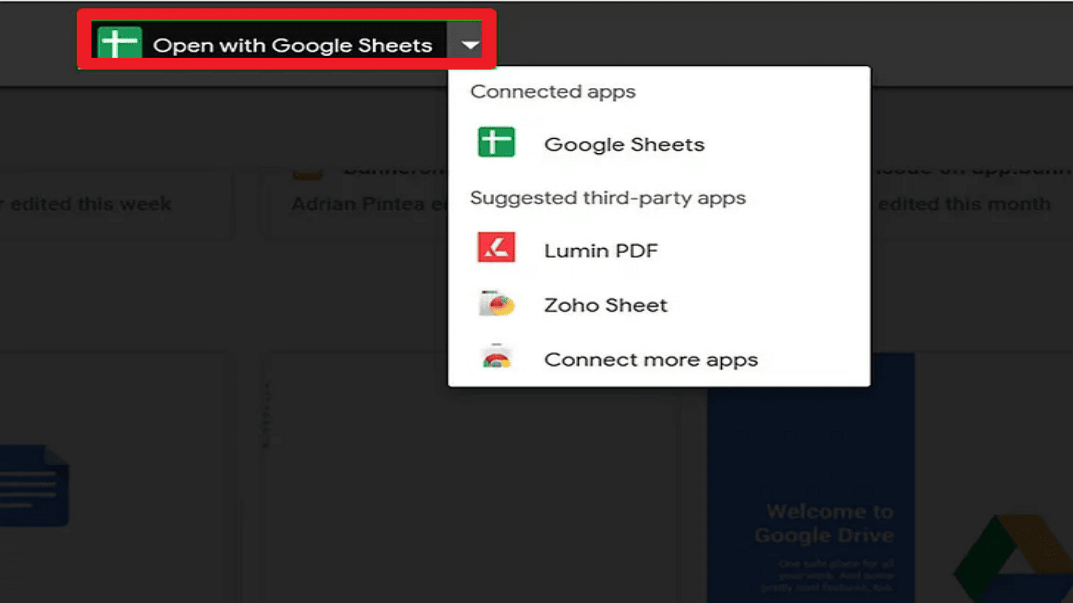
Task: Click the Google Drive logo thumbnail
Action: (x=1013, y=559)
